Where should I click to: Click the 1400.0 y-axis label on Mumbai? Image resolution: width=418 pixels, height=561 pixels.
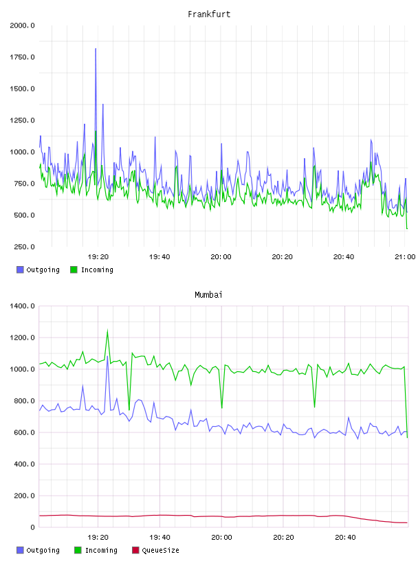(22, 306)
